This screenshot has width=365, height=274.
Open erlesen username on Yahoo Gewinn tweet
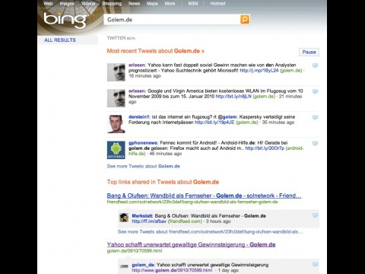(x=137, y=65)
